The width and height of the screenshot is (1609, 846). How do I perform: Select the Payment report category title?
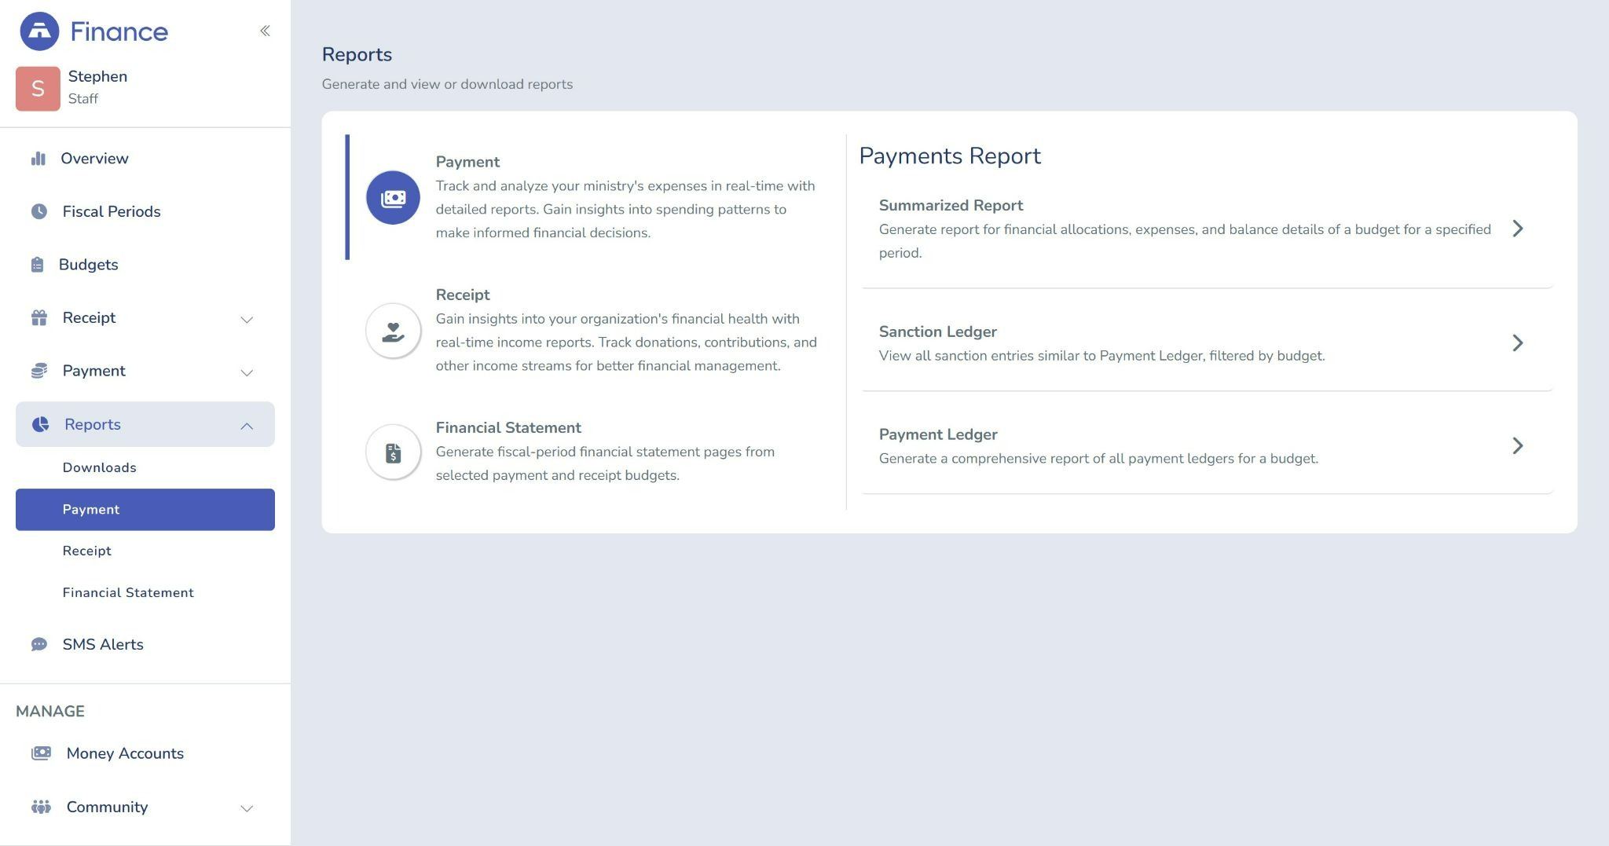(467, 162)
